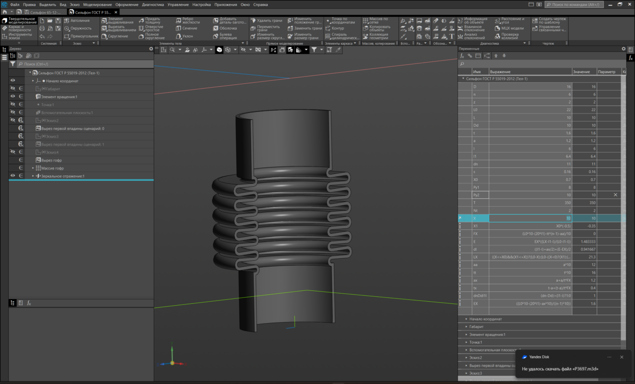Open Дерево panel settings gear
The width and height of the screenshot is (635, 384).
151,49
